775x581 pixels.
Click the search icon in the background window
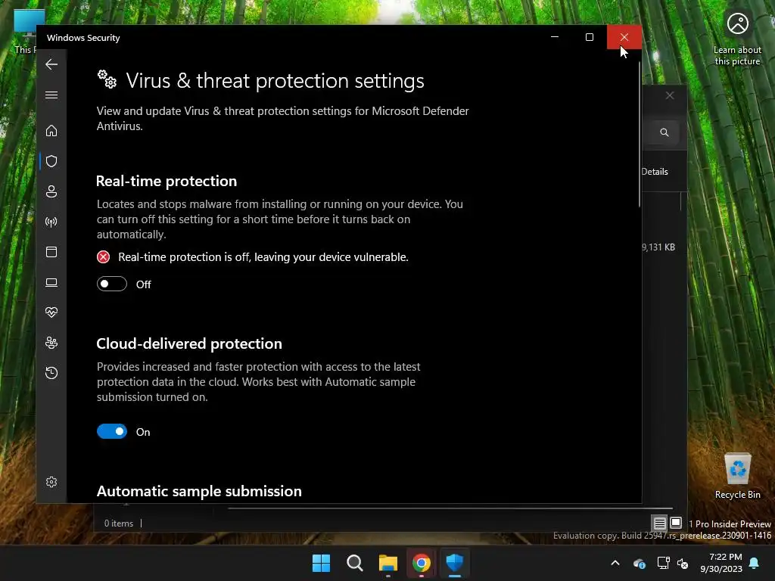[665, 132]
